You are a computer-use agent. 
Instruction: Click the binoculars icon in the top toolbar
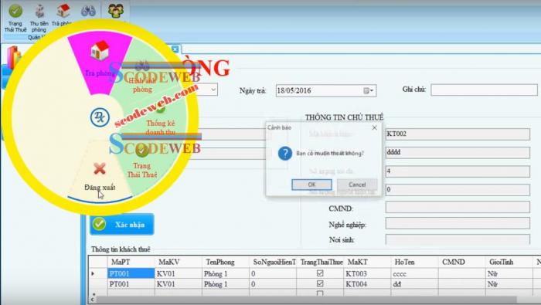click(x=88, y=11)
